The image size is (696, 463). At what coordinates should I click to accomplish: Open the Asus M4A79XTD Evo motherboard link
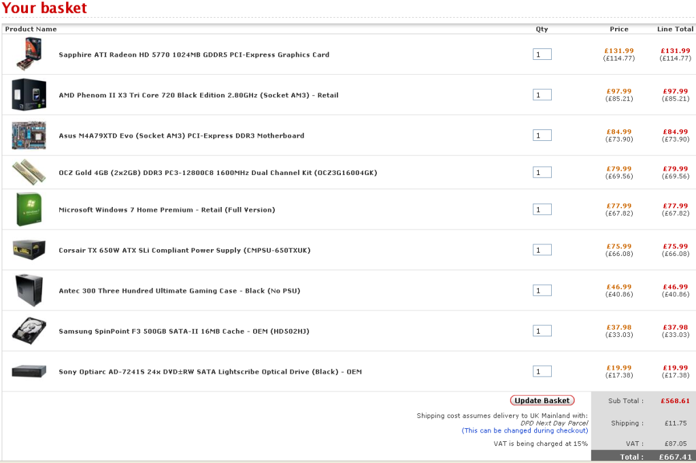click(x=182, y=135)
